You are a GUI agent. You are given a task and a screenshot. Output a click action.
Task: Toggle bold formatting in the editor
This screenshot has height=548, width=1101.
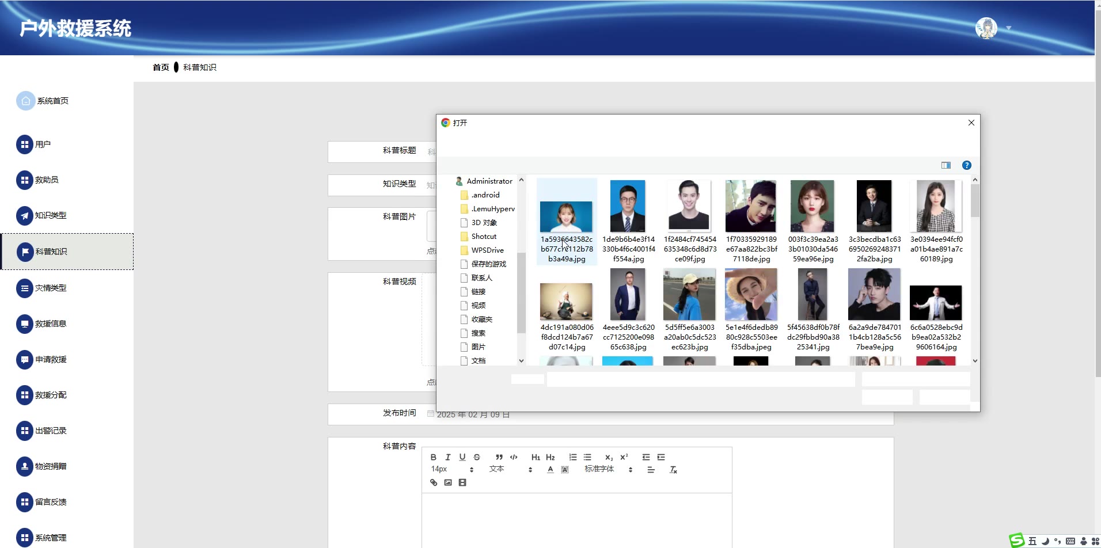433,457
